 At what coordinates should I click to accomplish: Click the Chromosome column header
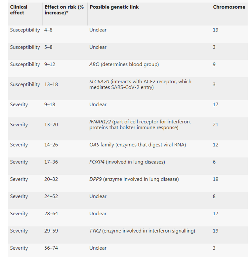pyautogui.click(x=229, y=7)
